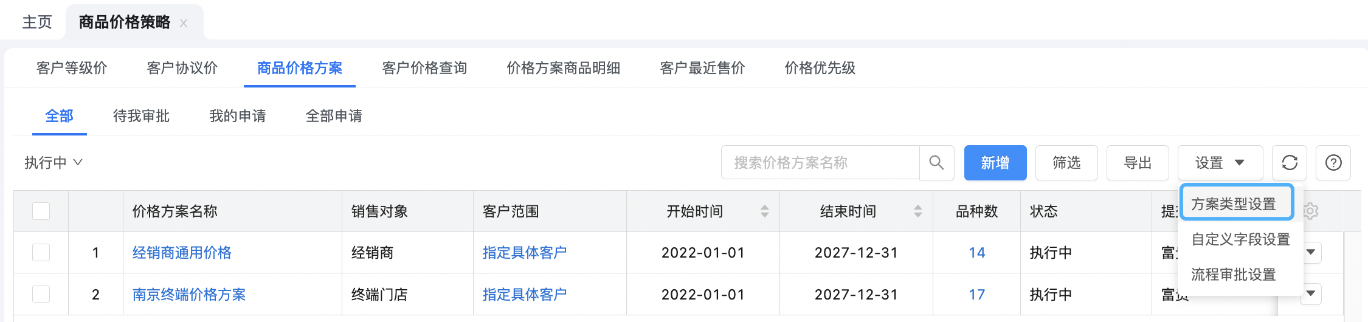
Task: Open column settings gear icon
Action: tap(1311, 211)
